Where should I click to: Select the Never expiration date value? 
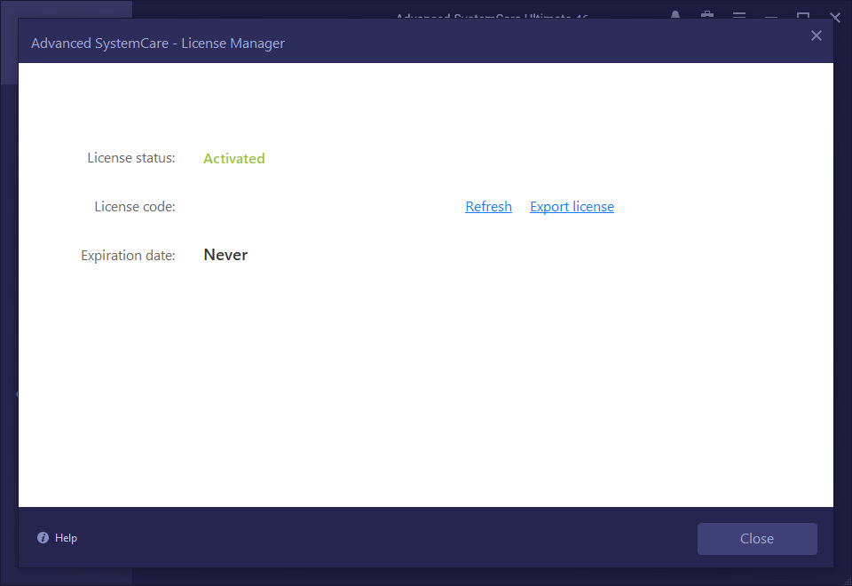point(225,255)
